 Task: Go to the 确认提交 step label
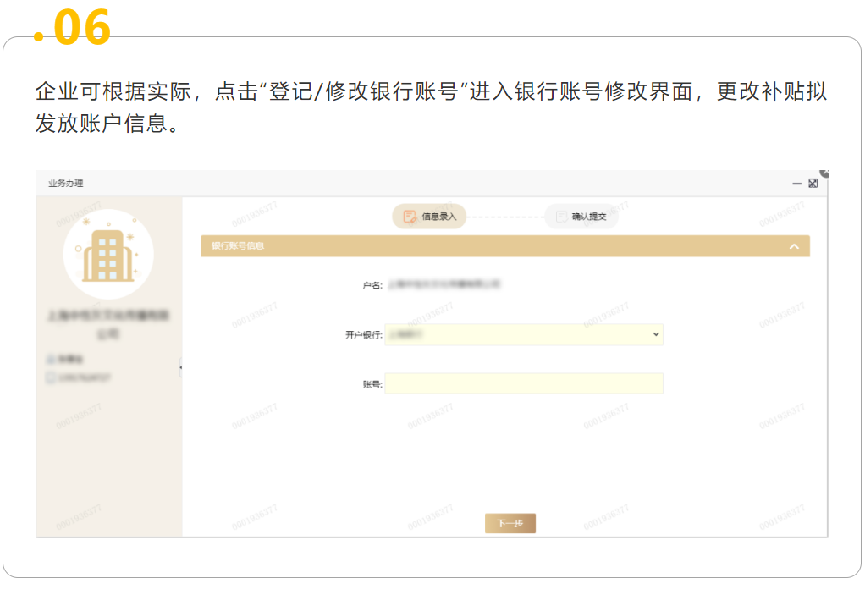pyautogui.click(x=589, y=217)
